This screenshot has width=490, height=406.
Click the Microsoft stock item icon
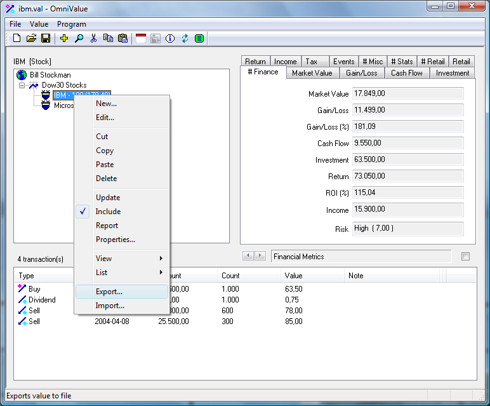[x=46, y=105]
